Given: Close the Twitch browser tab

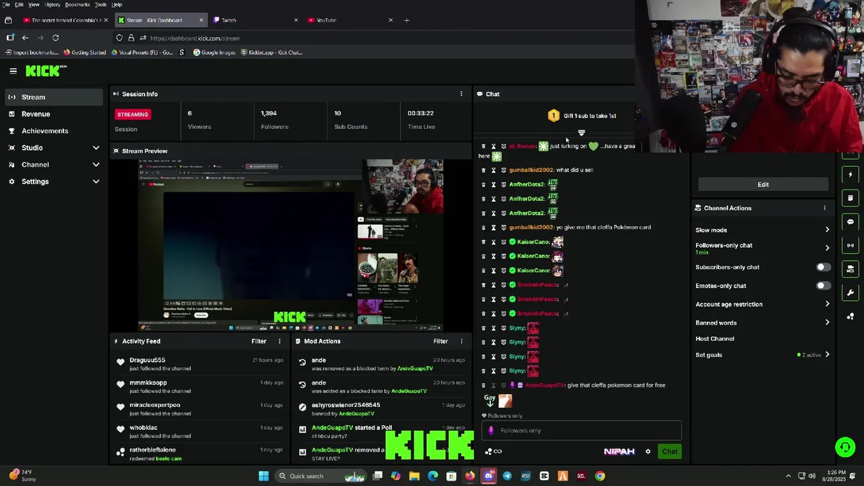Looking at the screenshot, I should pos(296,20).
